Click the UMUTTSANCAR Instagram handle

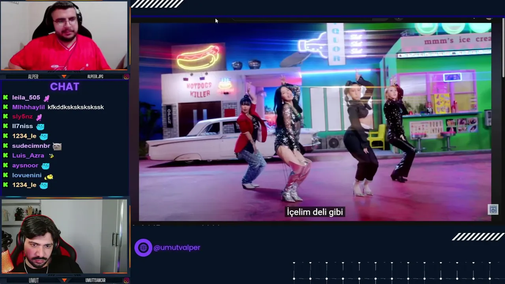(95, 280)
